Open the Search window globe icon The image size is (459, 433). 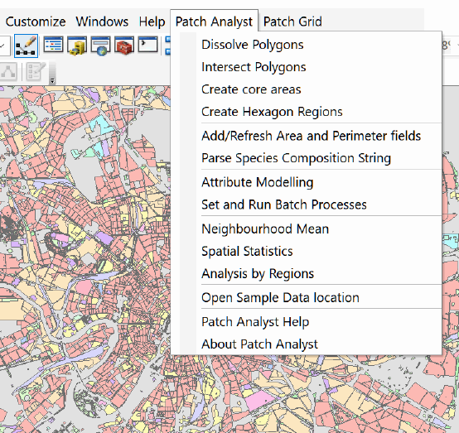point(101,46)
